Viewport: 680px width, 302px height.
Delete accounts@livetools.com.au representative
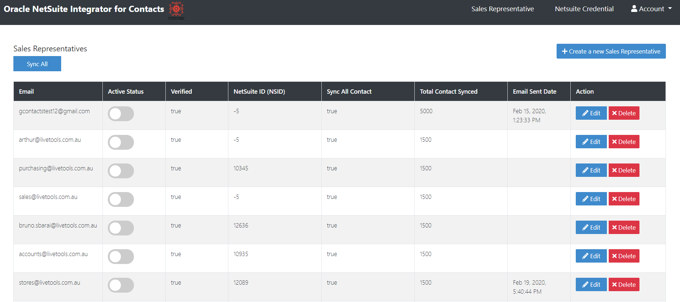point(624,256)
